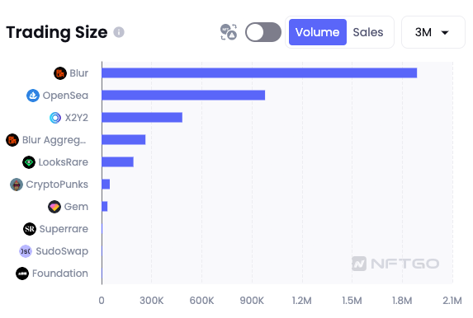Click the Superrare label text
473x318 pixels.
[x=64, y=229]
